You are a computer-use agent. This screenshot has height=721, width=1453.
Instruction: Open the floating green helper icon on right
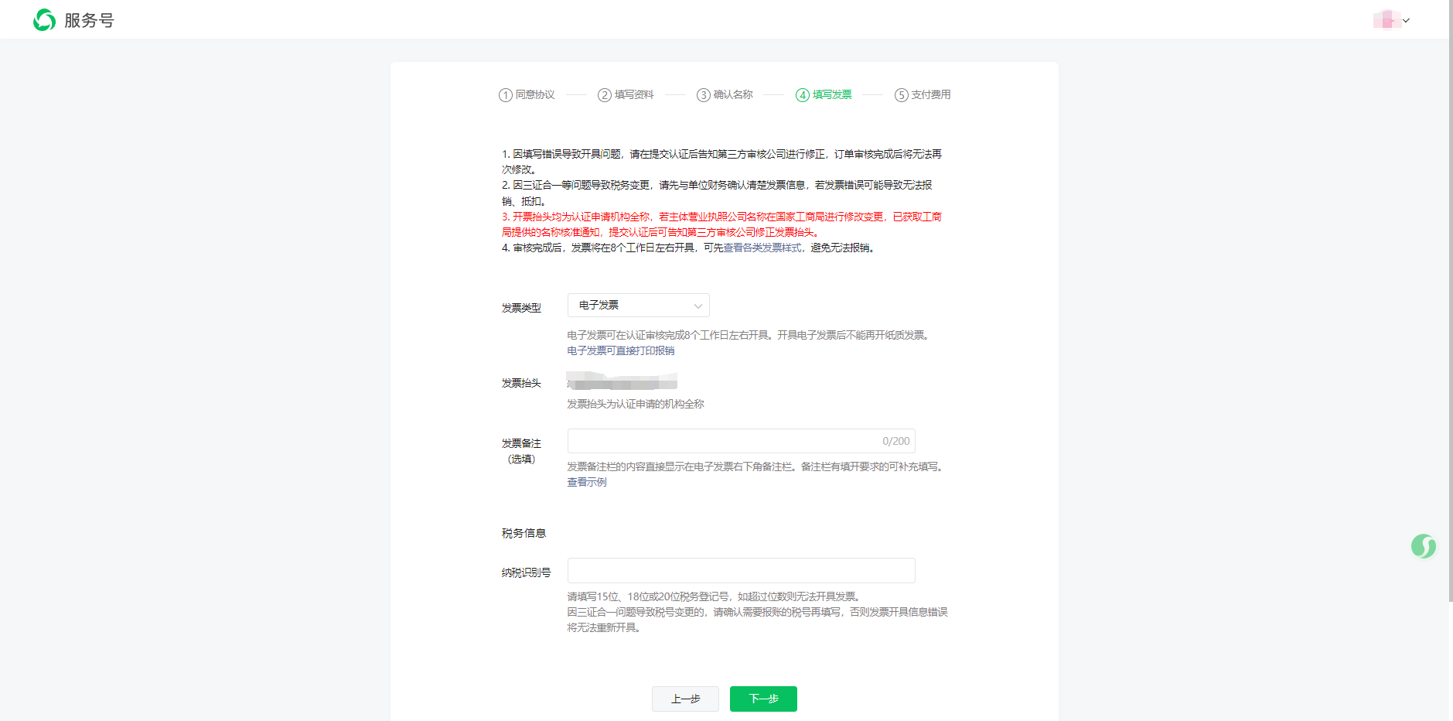click(1424, 545)
